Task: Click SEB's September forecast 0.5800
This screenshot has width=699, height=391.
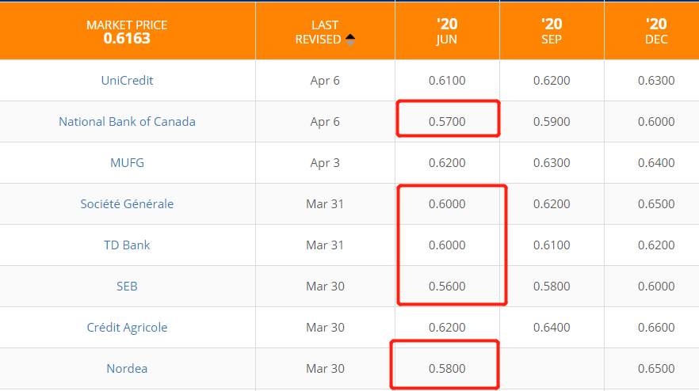Action: 552,286
